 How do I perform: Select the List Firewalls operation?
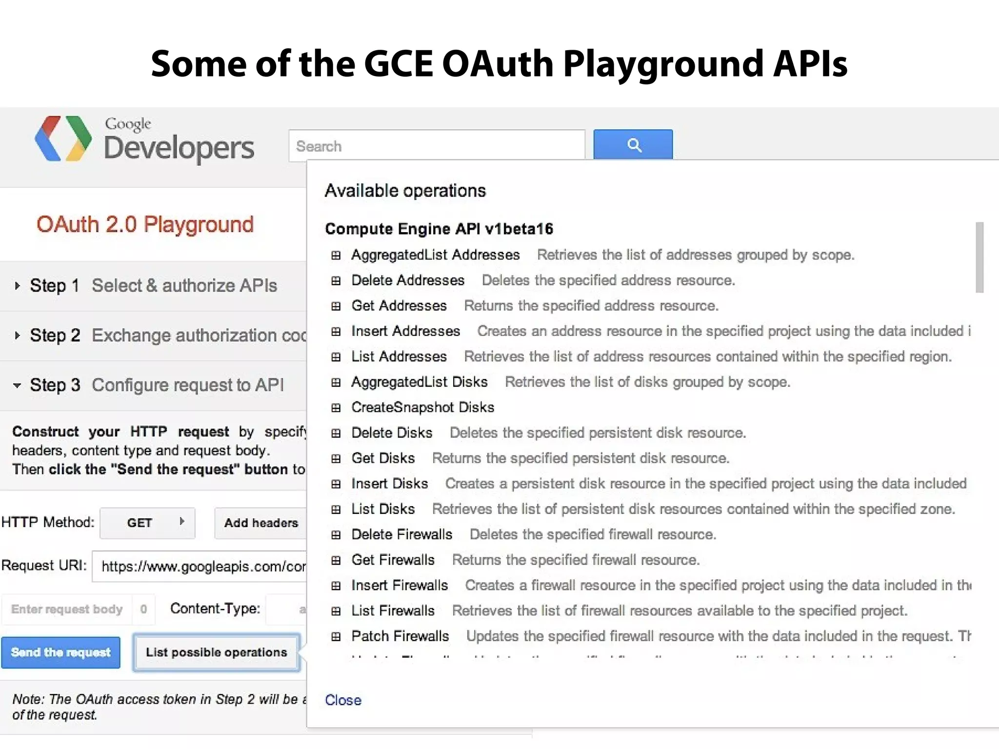(x=393, y=611)
